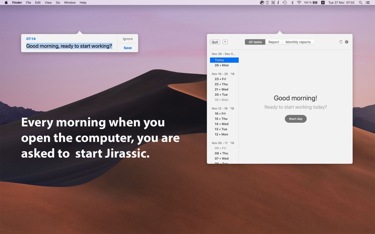Click 'Ready to start working today?' text

296,107
